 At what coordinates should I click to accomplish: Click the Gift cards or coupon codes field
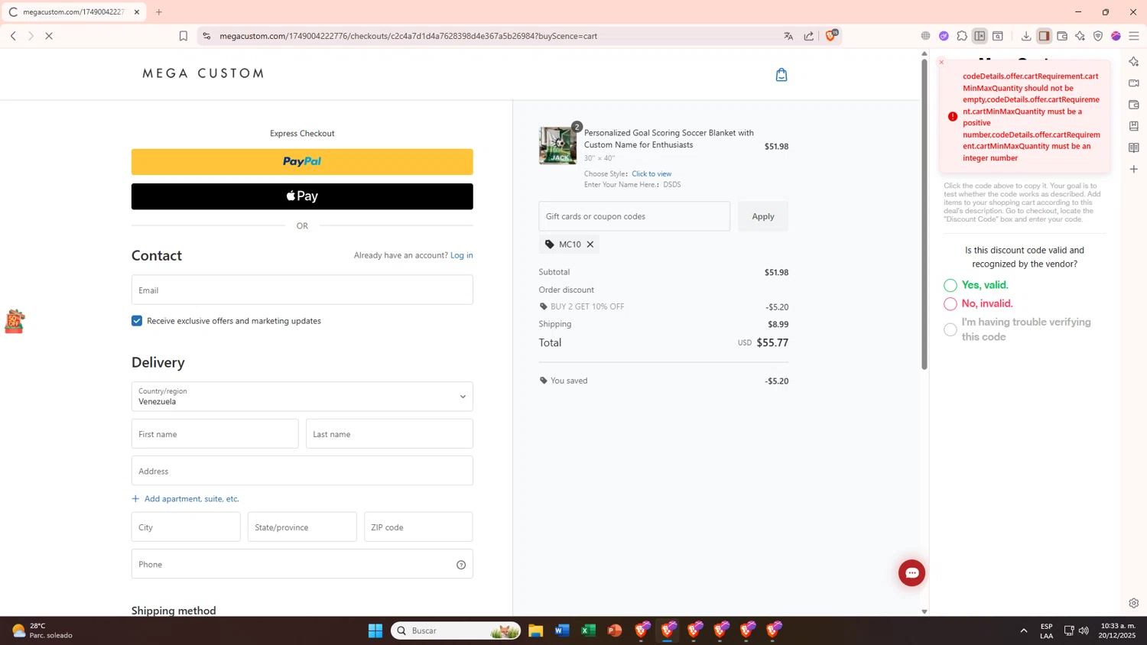(634, 216)
